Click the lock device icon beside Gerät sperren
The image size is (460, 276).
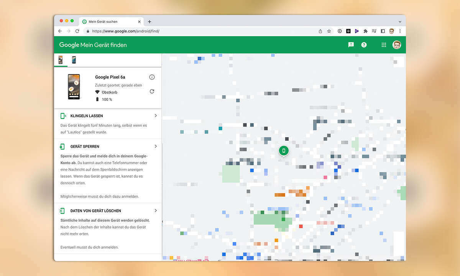point(62,146)
